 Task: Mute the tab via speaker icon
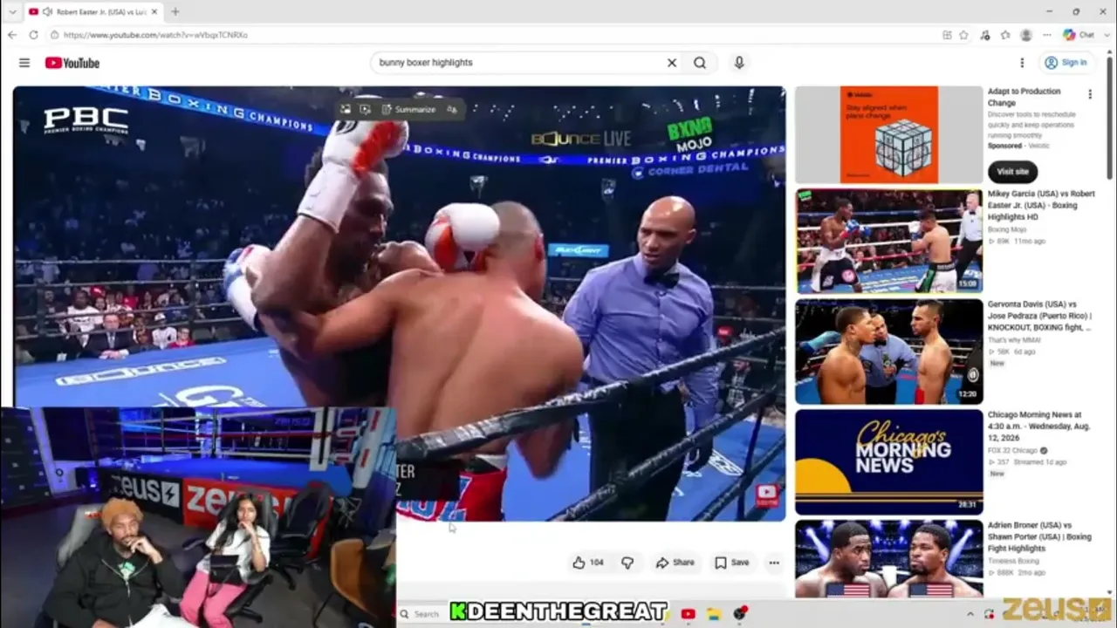(x=47, y=11)
